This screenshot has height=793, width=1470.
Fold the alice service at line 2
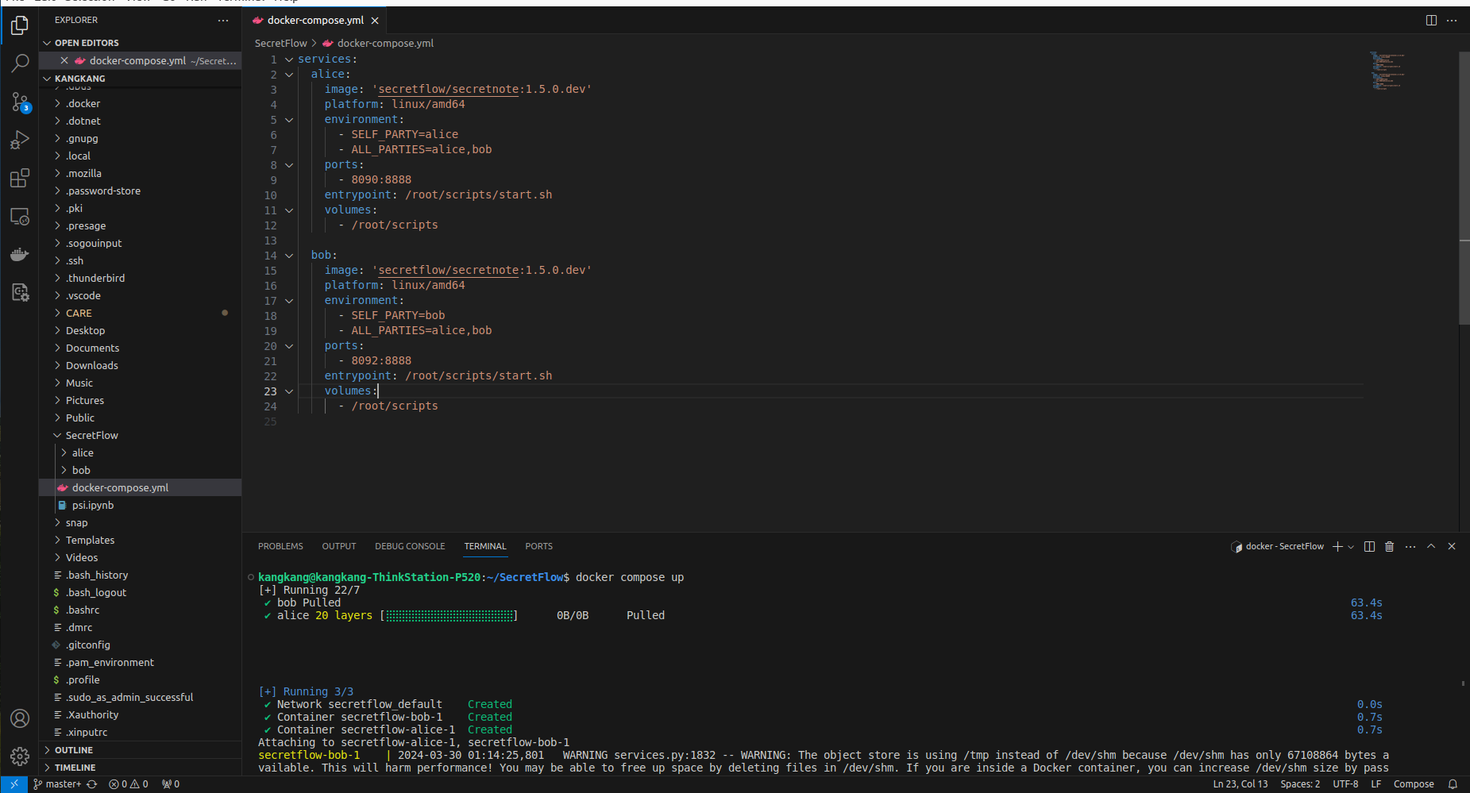(289, 75)
